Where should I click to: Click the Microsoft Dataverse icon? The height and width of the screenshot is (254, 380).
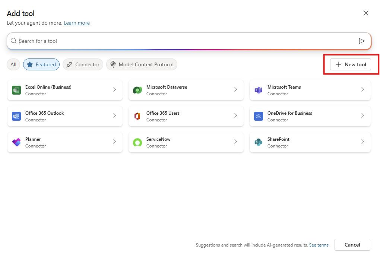pyautogui.click(x=137, y=90)
